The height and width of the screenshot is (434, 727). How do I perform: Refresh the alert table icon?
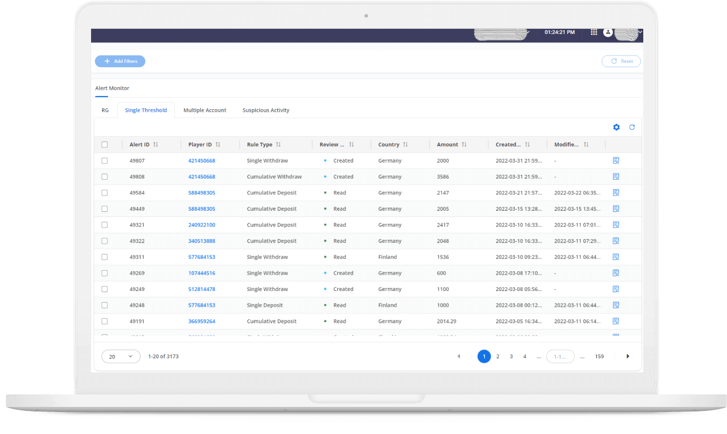click(632, 127)
